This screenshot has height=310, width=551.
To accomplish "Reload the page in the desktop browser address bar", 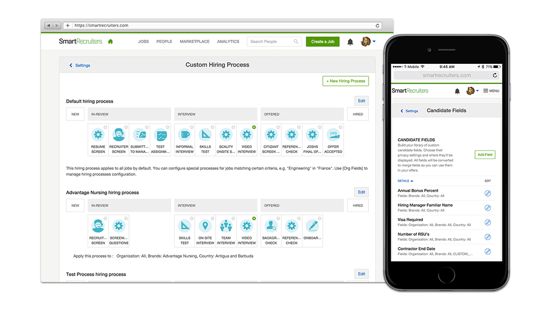I will pyautogui.click(x=377, y=26).
